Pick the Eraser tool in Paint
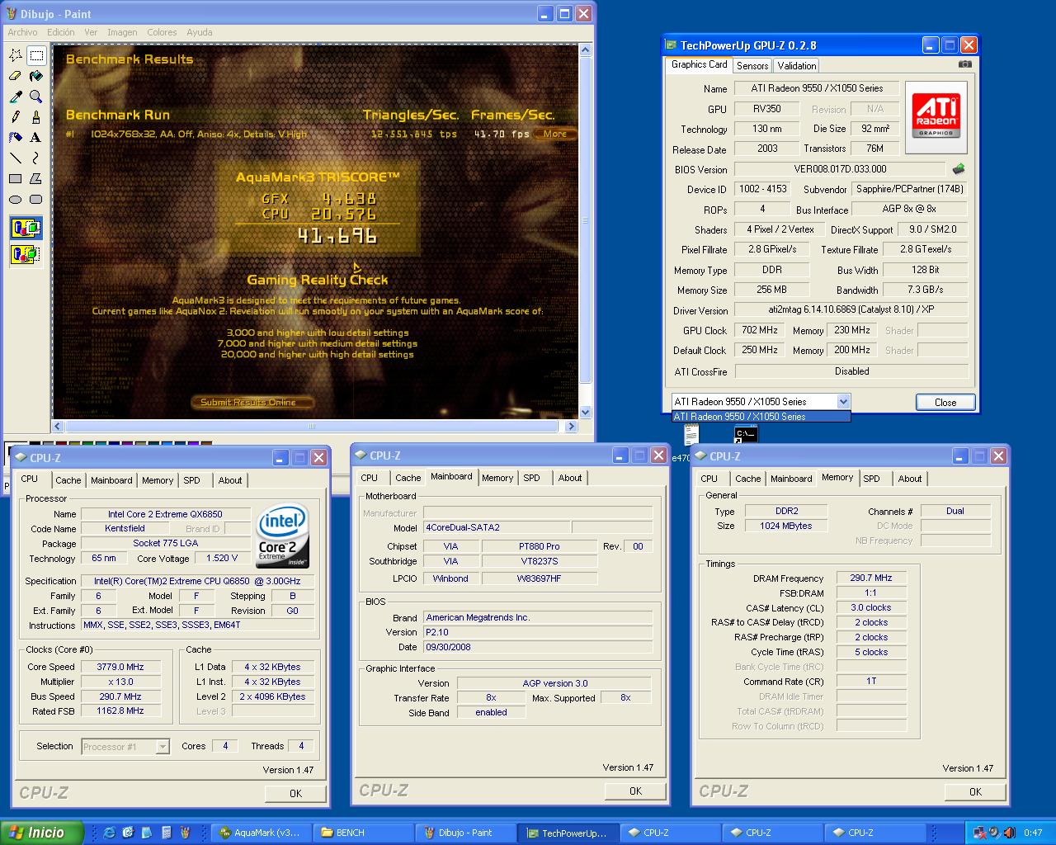Viewport: 1056px width, 845px height. (x=16, y=76)
